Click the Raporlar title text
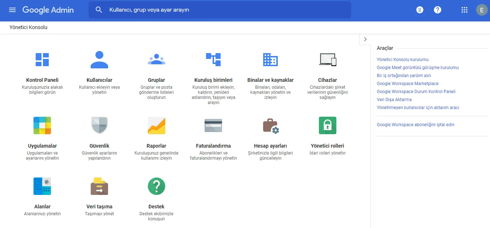The image size is (490, 228). [157, 146]
